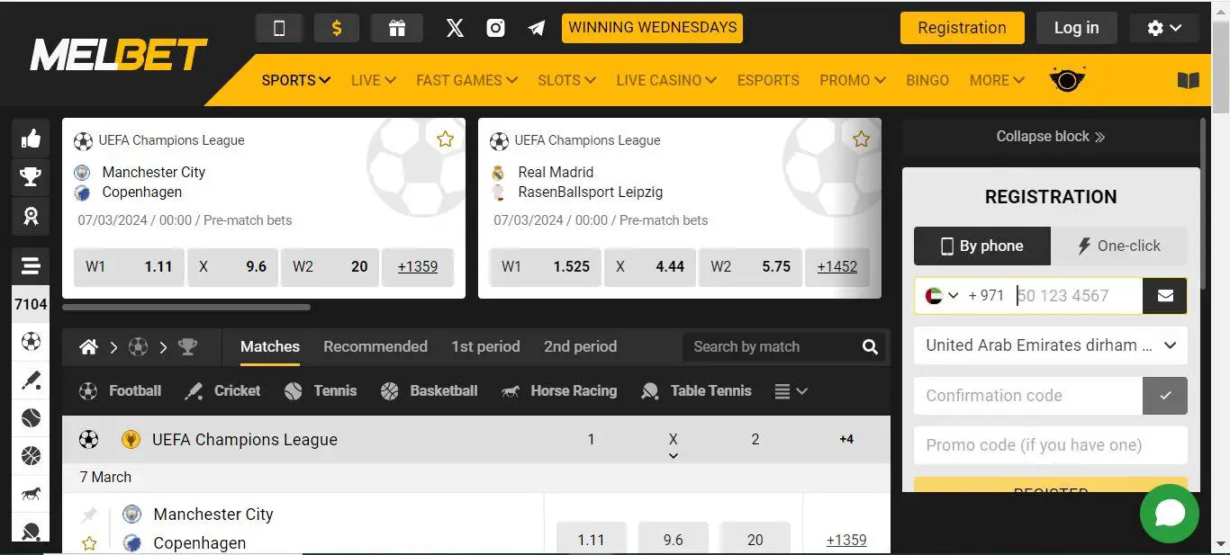
Task: Open the LIVE CASINO menu
Action: click(665, 80)
